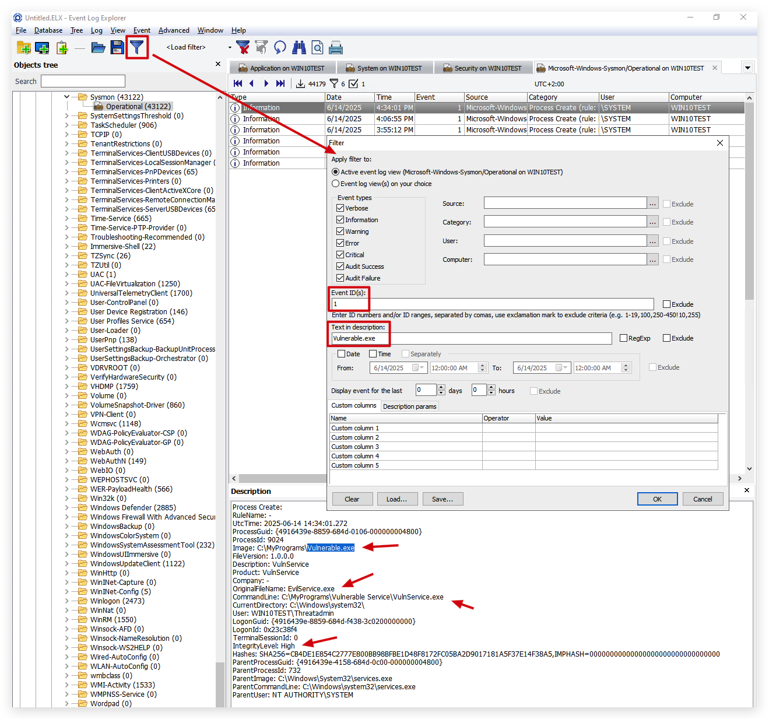The image size is (769, 719).
Task: Check Exclude next to Event ID(s)
Action: pos(666,304)
